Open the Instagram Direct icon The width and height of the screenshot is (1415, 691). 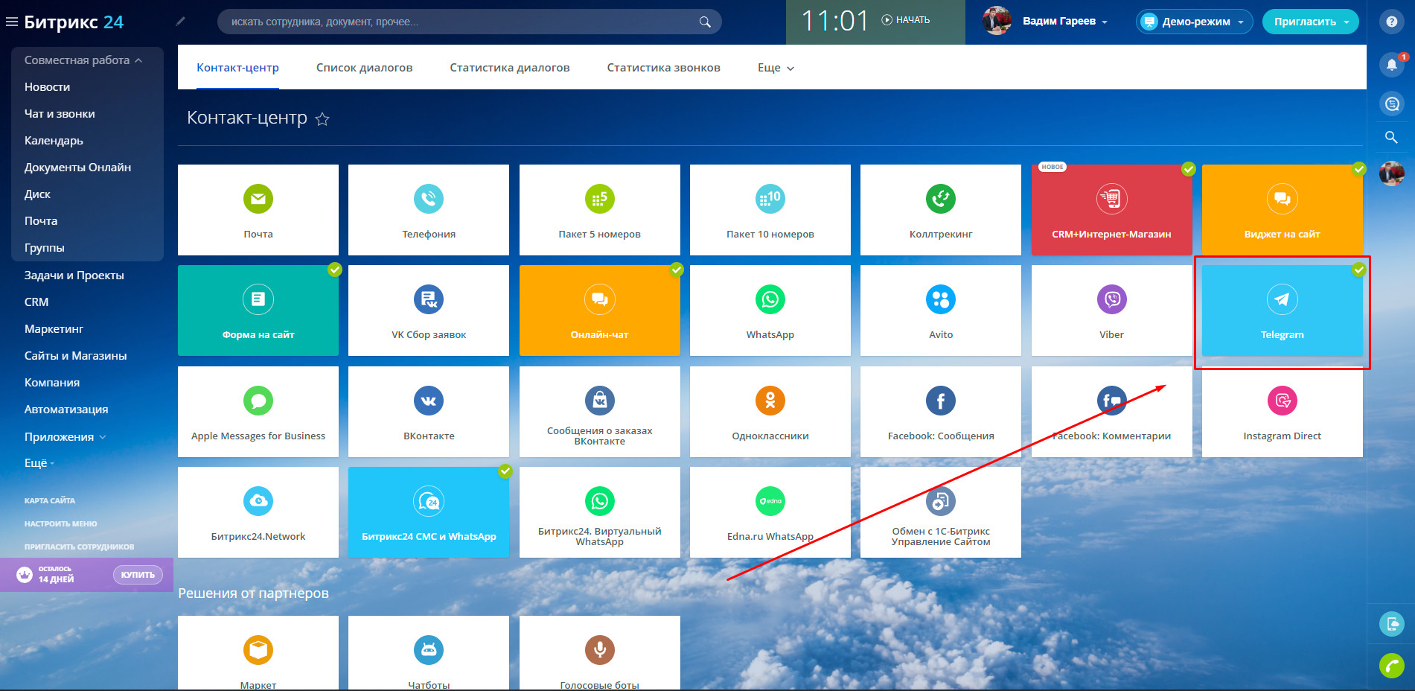(1283, 401)
